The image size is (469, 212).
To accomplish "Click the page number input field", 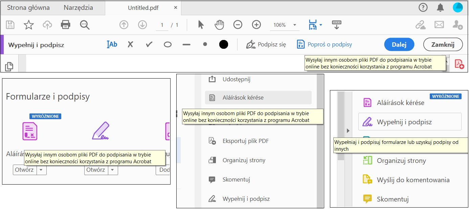I will coord(162,24).
